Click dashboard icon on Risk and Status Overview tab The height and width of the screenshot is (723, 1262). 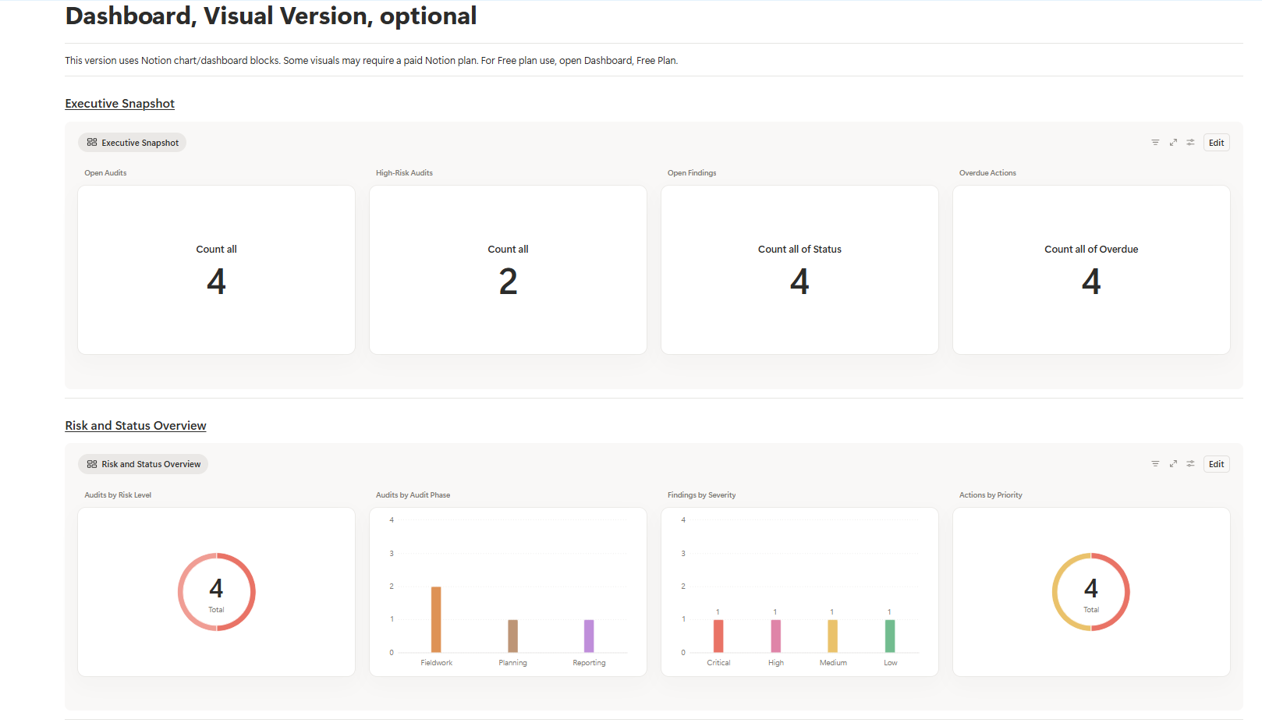92,464
